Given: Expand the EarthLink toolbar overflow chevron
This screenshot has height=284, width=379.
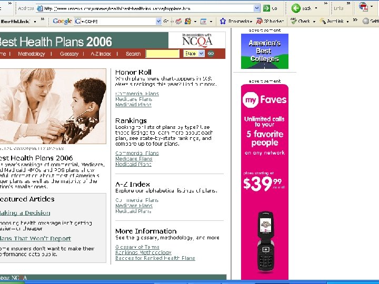Looking at the screenshot, I should click(x=43, y=19).
